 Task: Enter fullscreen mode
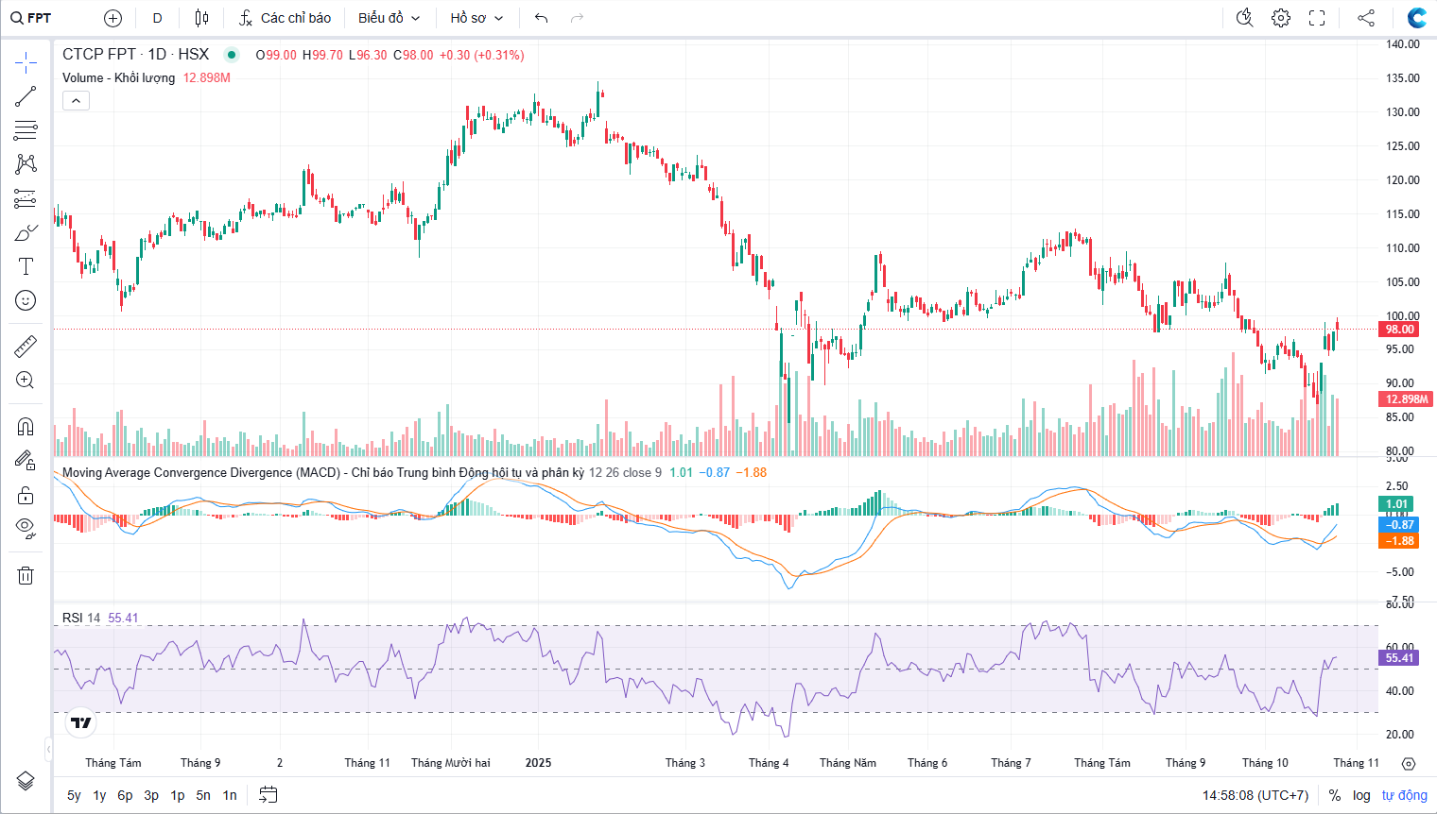(1317, 18)
